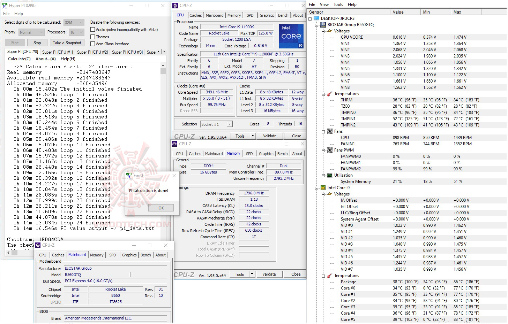508x324 pixels.
Task: Click Take a Snapshot in Hyper PI
Action: click(x=67, y=43)
